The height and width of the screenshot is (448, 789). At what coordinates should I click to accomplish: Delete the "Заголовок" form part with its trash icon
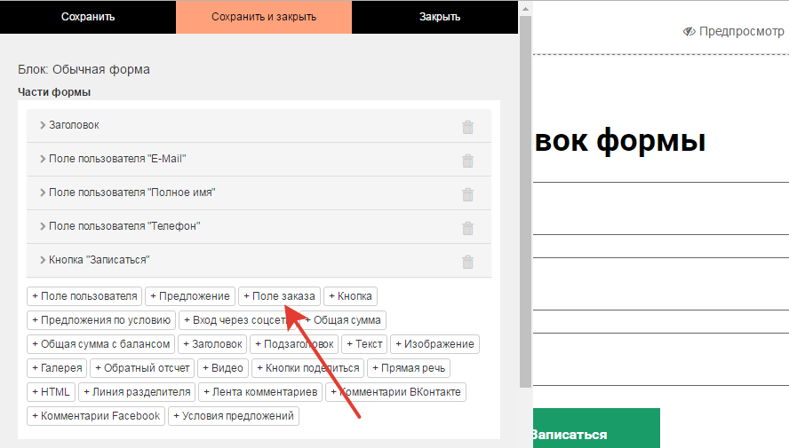click(467, 127)
